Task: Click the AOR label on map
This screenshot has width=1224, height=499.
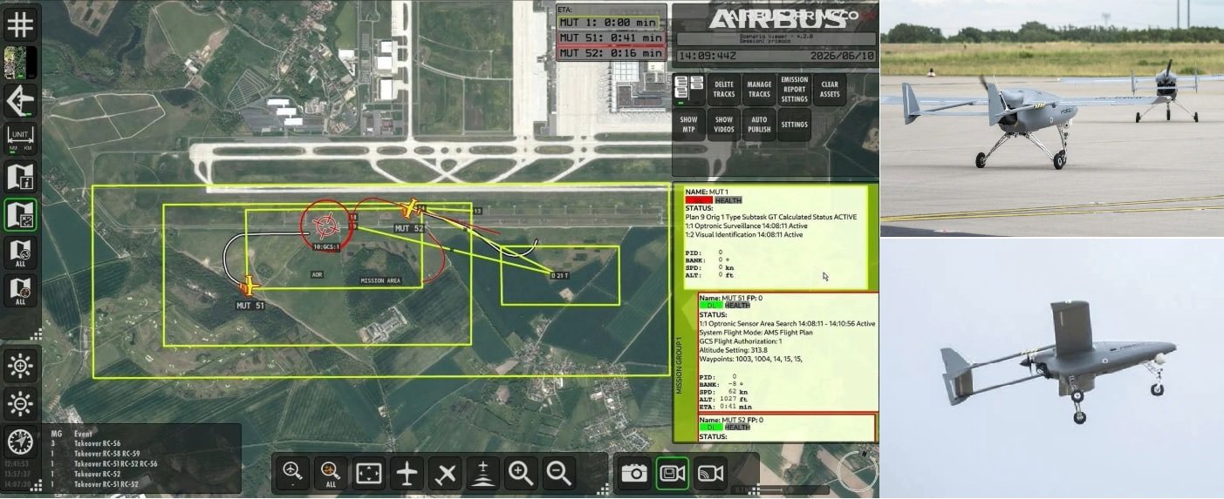Action: (x=318, y=274)
